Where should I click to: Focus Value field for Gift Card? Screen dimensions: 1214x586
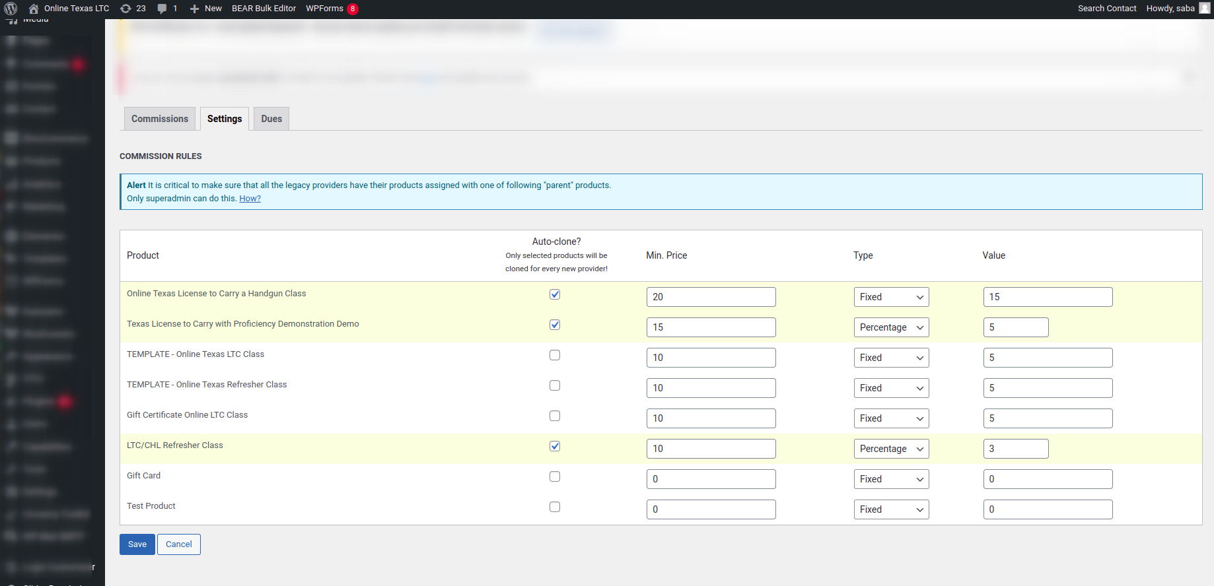point(1048,479)
